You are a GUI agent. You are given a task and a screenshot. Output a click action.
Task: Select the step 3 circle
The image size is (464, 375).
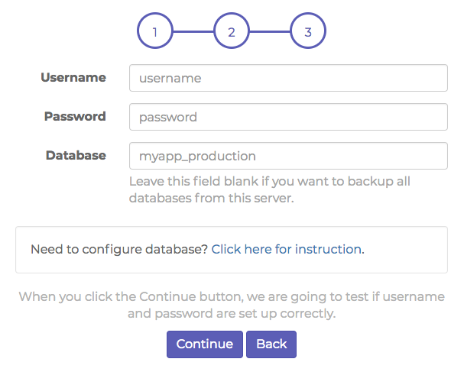click(308, 31)
